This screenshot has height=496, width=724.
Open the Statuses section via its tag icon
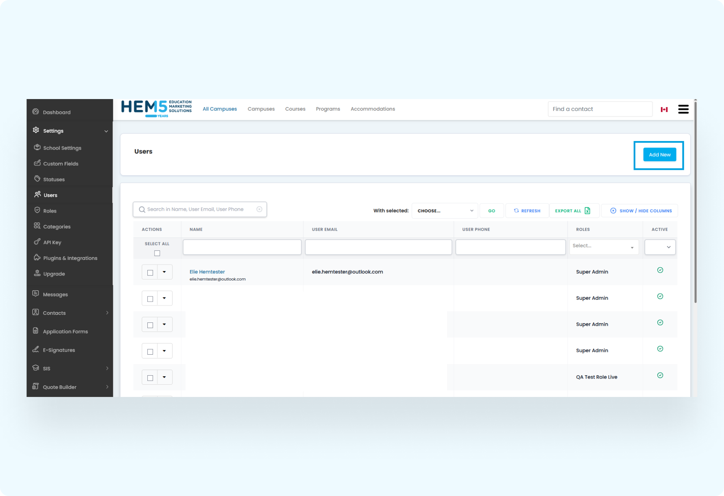(x=37, y=179)
